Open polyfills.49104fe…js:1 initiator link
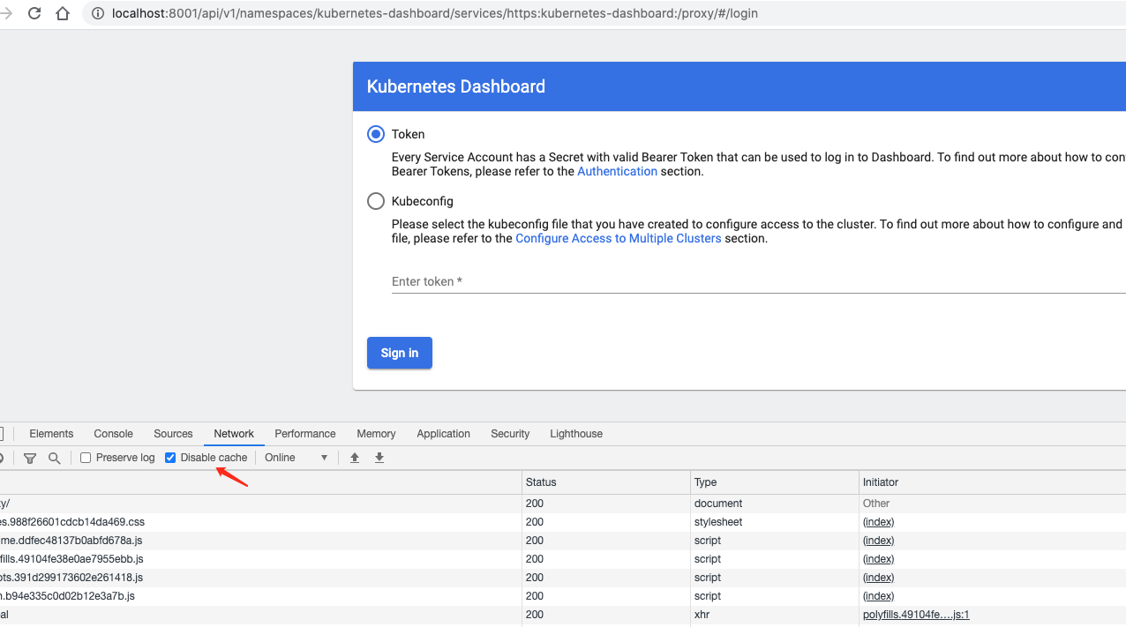 (x=916, y=615)
